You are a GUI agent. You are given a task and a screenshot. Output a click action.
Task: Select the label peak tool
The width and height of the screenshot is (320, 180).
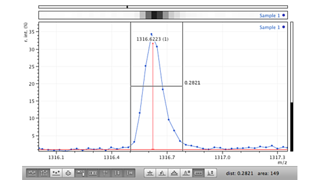(x=150, y=173)
